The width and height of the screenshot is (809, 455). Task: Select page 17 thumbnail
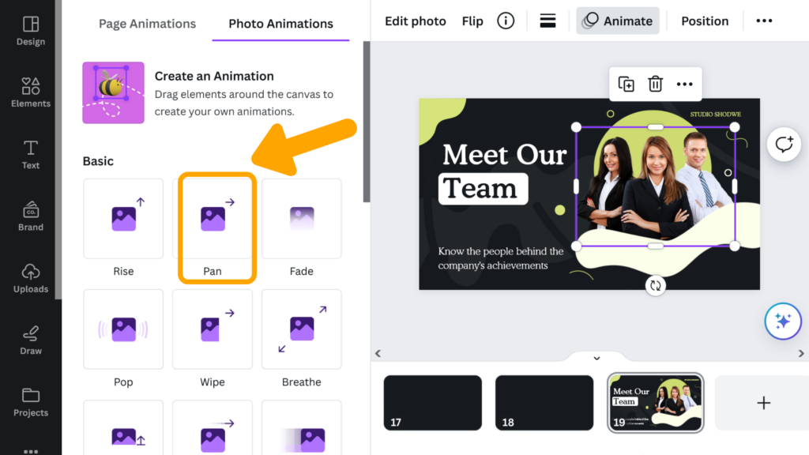[432, 403]
